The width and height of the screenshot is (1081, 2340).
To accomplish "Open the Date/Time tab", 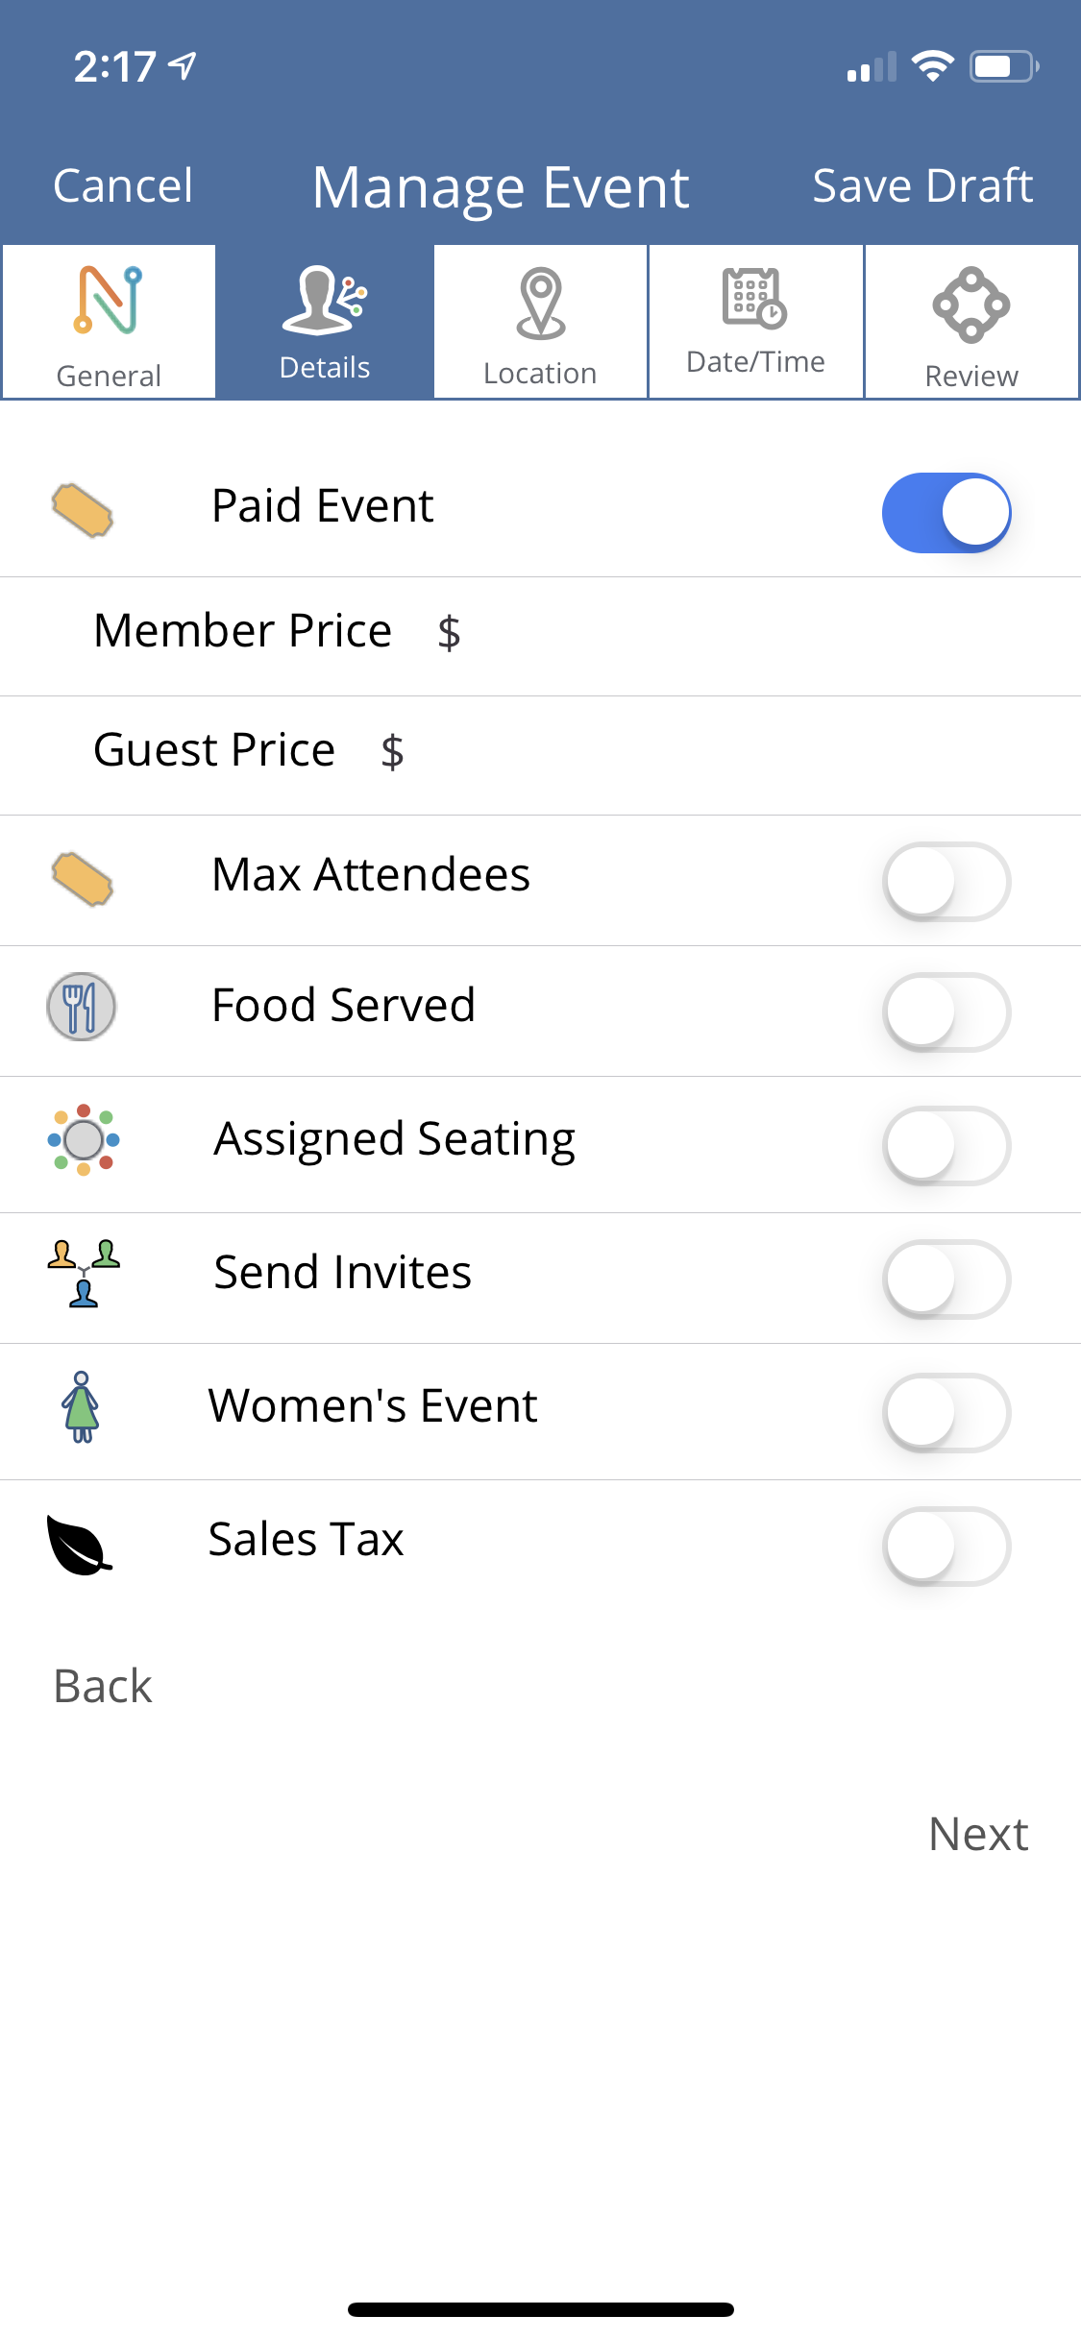I will point(756,323).
